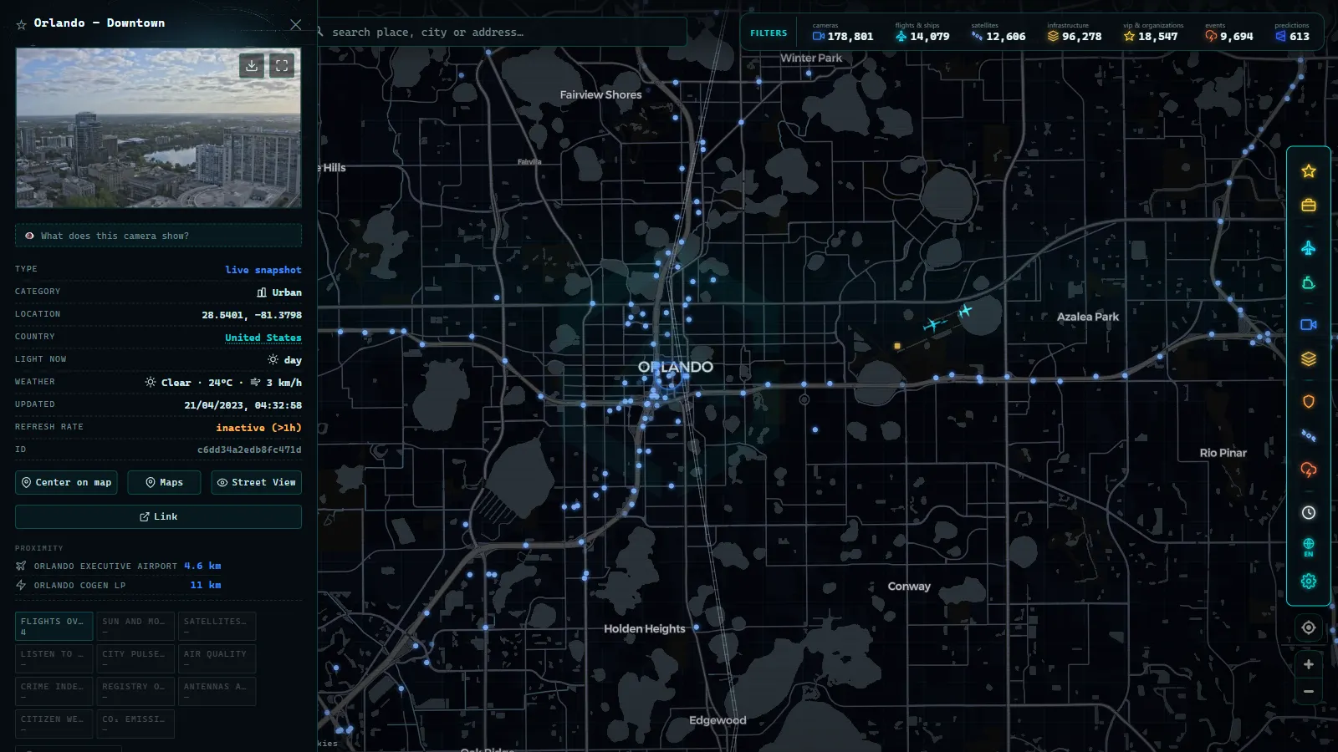
Task: Open settings gear in right sidebar
Action: pos(1309,582)
